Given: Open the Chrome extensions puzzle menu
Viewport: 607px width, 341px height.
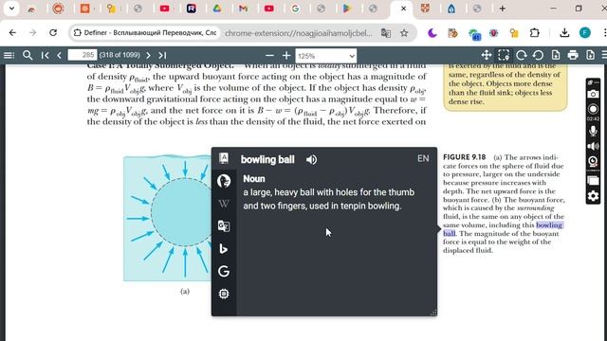Looking at the screenshot, I should [535, 33].
